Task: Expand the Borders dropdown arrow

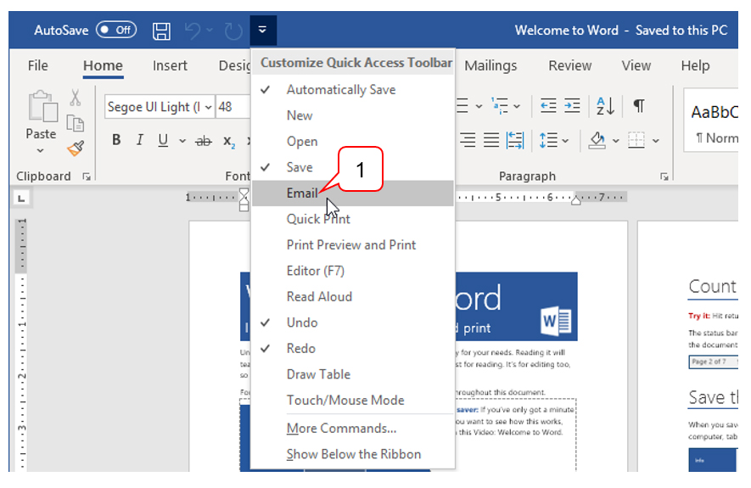Action: click(656, 141)
